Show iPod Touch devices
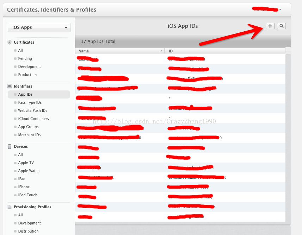This screenshot has height=235, width=302. pyautogui.click(x=28, y=195)
